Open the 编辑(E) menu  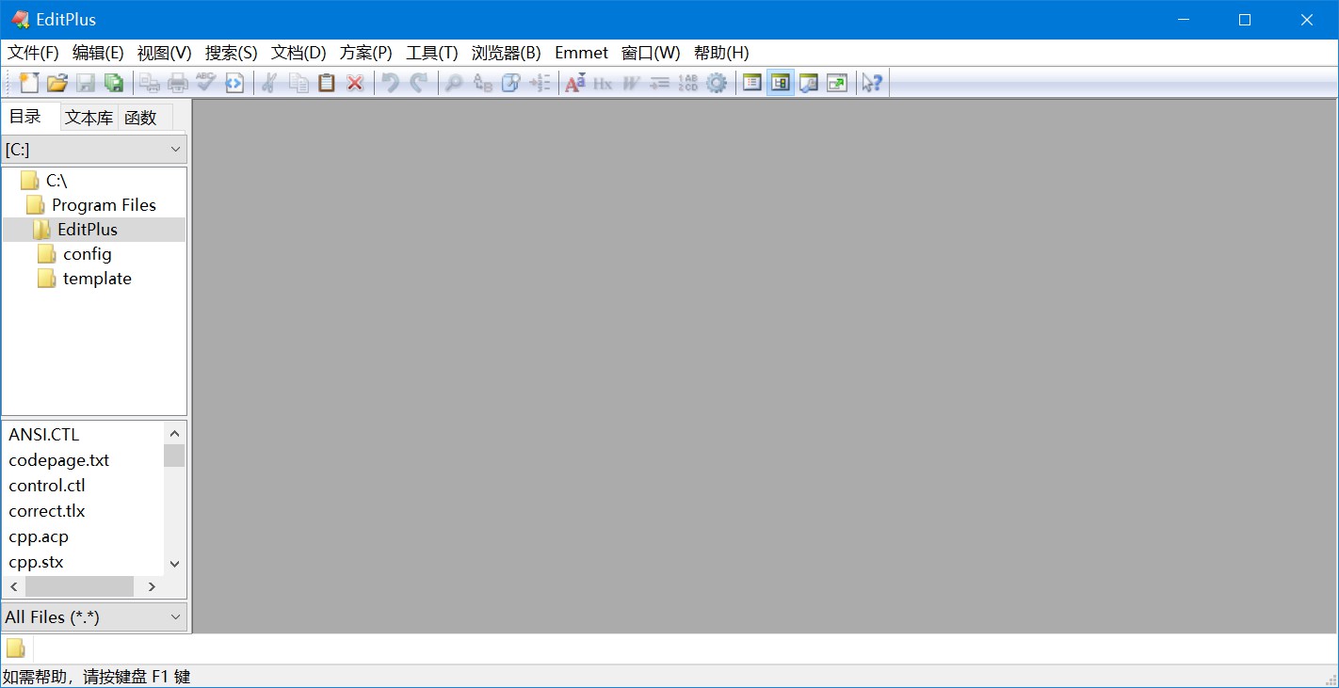pyautogui.click(x=98, y=53)
